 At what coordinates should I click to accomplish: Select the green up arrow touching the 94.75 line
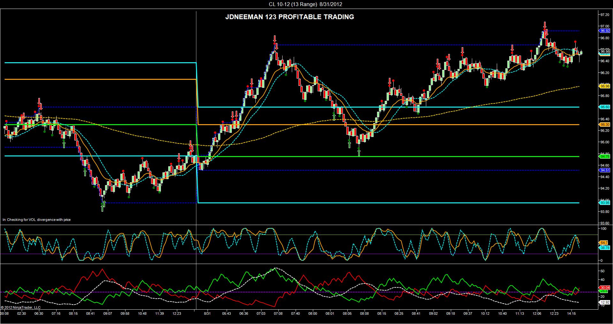pos(359,153)
